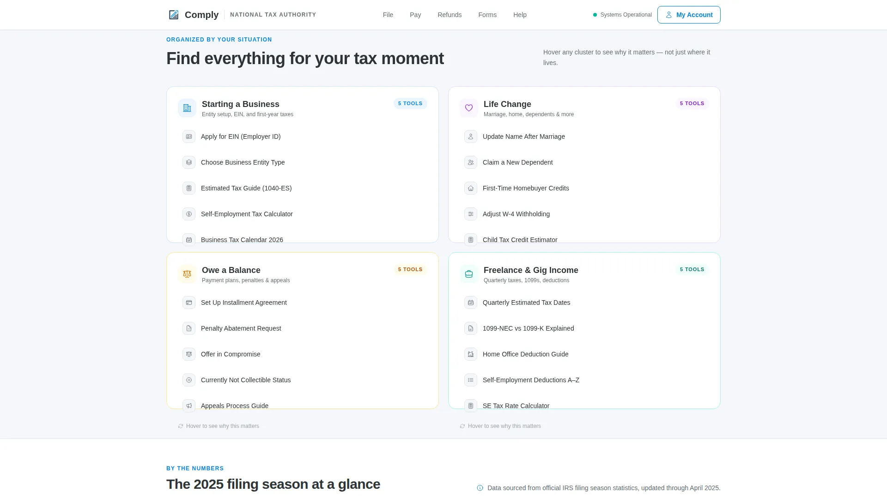Open the Forms menu
887x498 pixels.
(487, 15)
